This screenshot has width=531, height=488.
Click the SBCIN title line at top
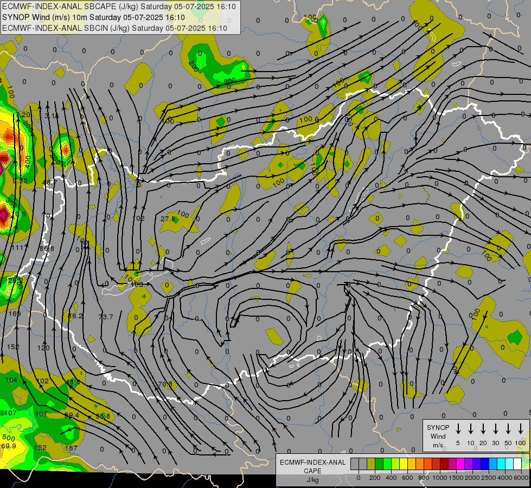114,28
